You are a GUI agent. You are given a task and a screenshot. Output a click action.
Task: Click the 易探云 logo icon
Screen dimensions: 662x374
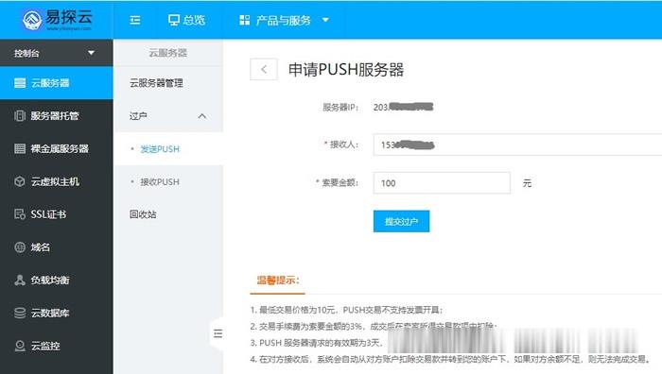32,20
